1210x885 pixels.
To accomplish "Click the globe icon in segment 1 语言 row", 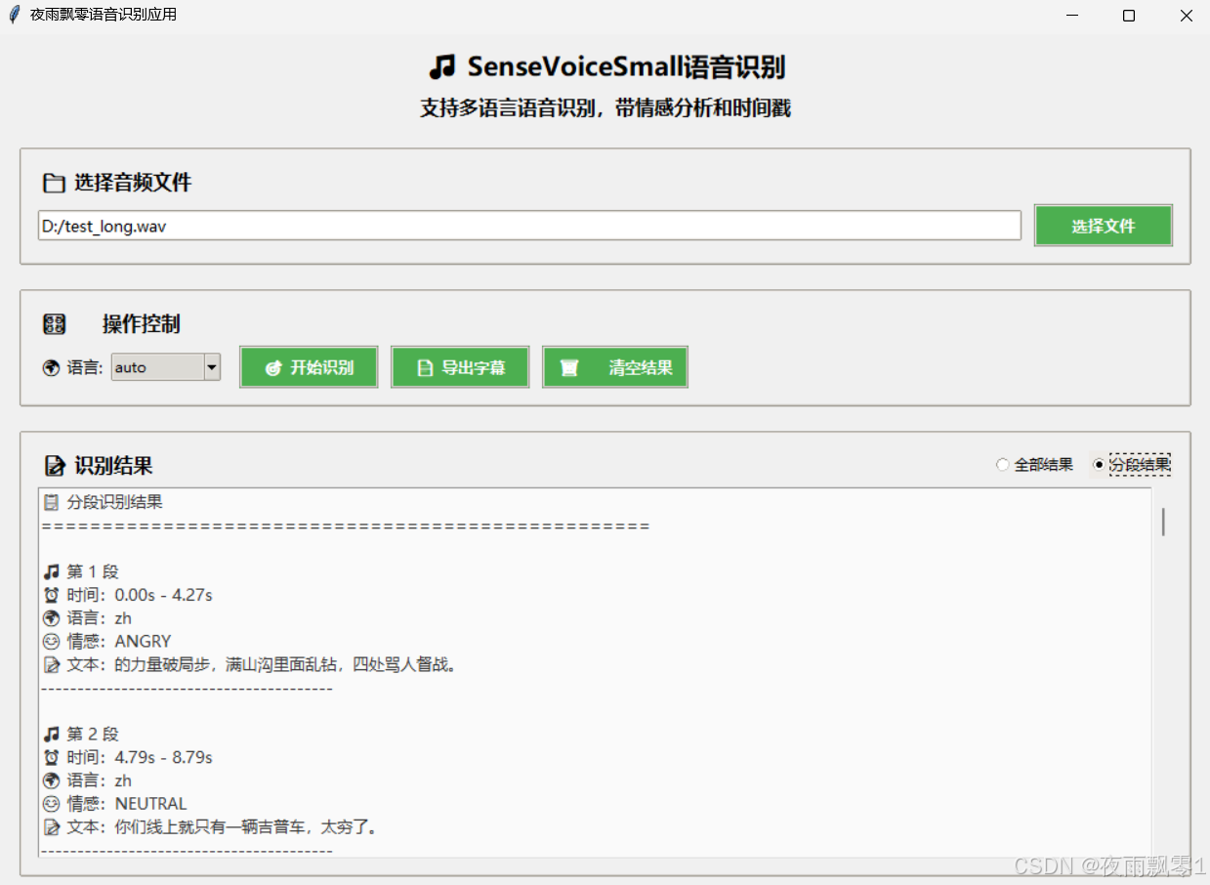I will coord(52,618).
